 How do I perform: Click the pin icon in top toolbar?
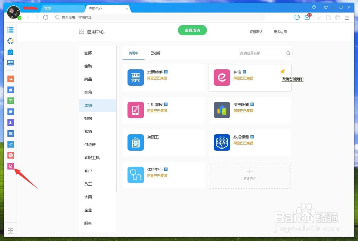pos(319,17)
